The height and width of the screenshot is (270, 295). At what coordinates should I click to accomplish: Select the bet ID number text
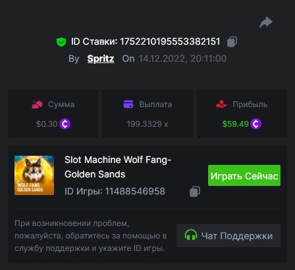click(x=170, y=41)
